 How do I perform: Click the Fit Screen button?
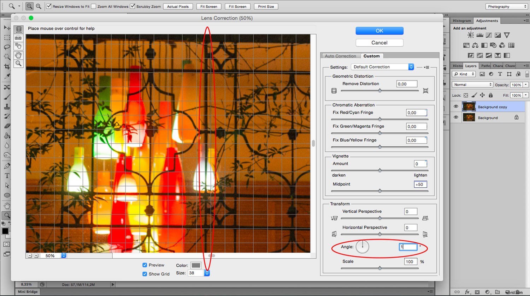tap(208, 6)
